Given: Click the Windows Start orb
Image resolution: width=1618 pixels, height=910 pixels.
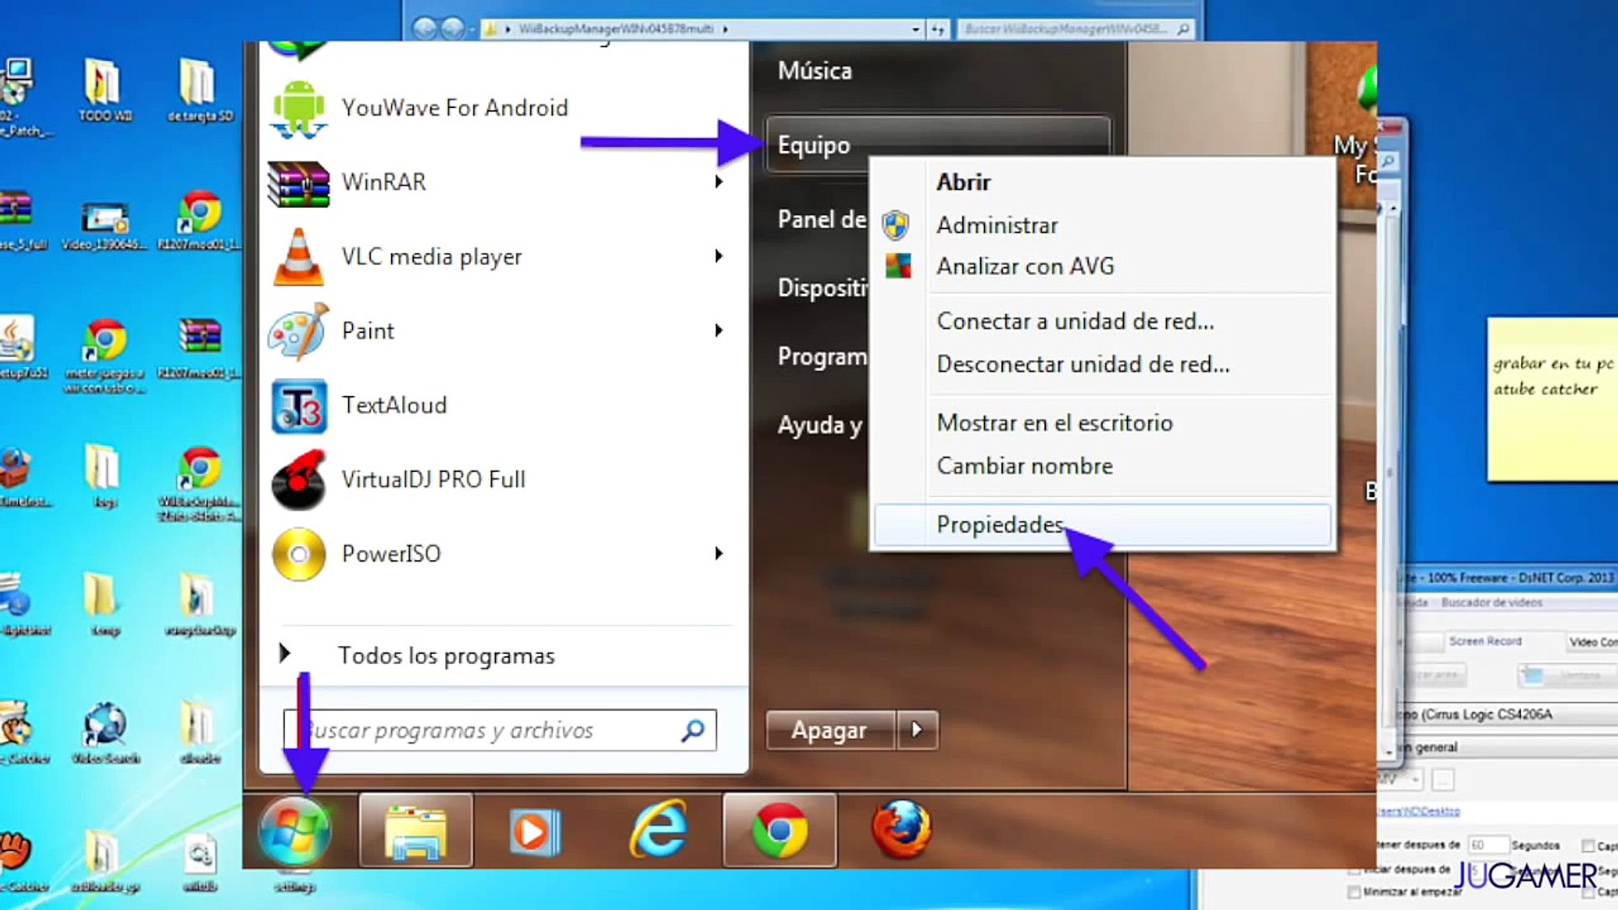Looking at the screenshot, I should 294,832.
